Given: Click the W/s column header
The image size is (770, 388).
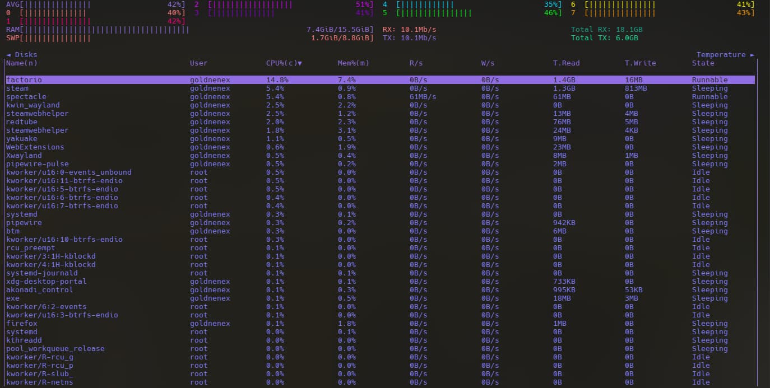Looking at the screenshot, I should pos(488,63).
